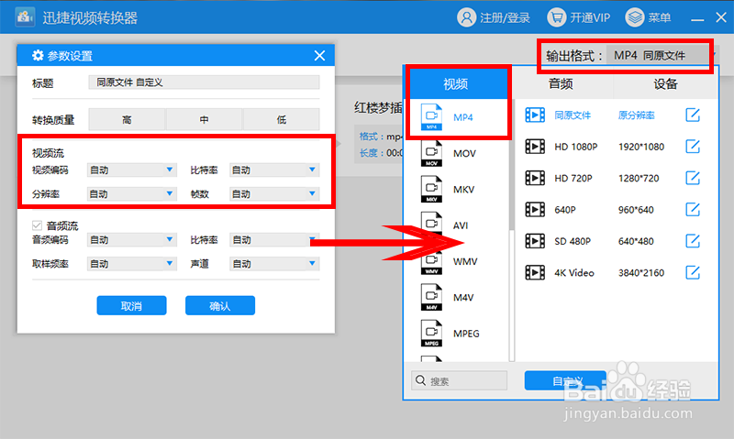Click the 搜索 input field
The height and width of the screenshot is (439, 734).
(460, 380)
